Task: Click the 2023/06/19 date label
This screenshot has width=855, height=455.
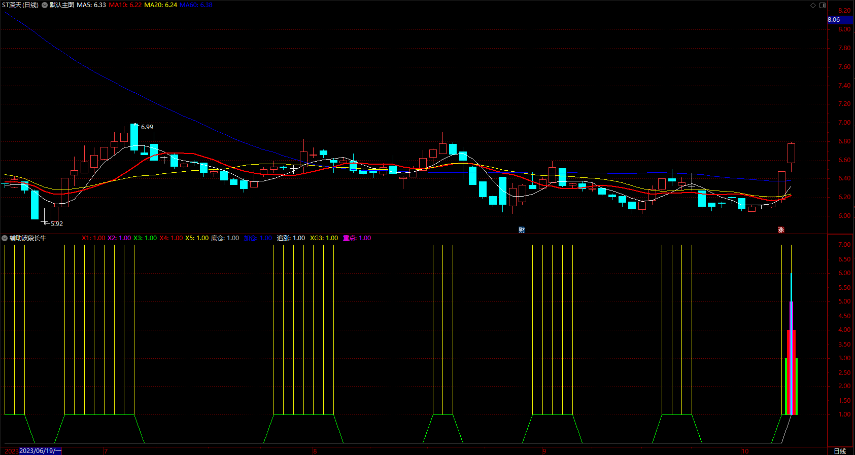Action: pyautogui.click(x=40, y=451)
